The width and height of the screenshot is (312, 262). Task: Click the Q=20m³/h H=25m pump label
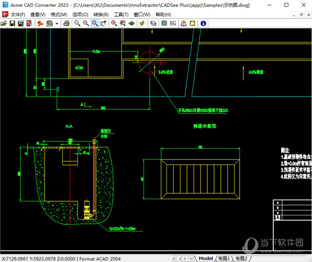[122, 229]
